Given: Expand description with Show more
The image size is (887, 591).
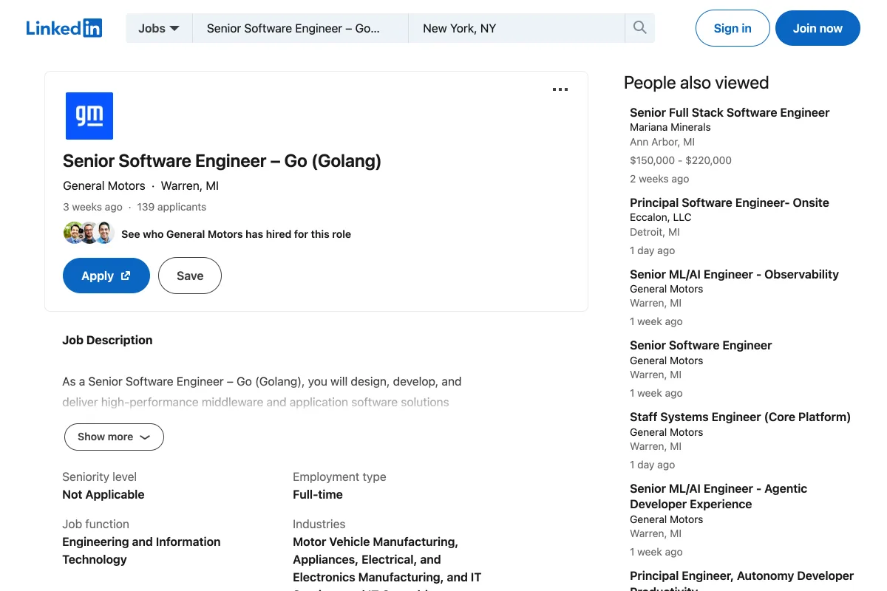Looking at the screenshot, I should (114, 437).
